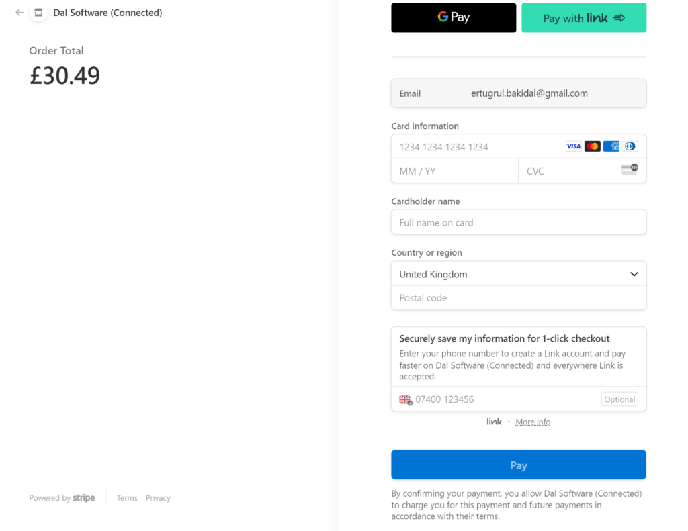Image resolution: width=688 pixels, height=531 pixels.
Task: Click the back arrow icon
Action: pyautogui.click(x=19, y=13)
